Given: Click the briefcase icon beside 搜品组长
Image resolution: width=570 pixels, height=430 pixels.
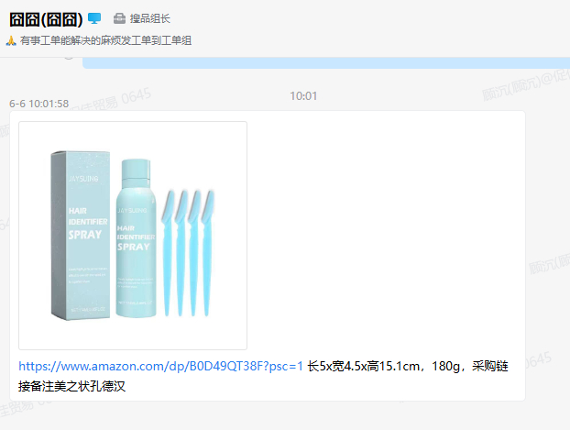Looking at the screenshot, I should point(119,18).
